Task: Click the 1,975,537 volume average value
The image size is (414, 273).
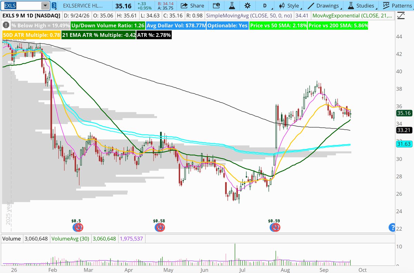Action: [131, 239]
